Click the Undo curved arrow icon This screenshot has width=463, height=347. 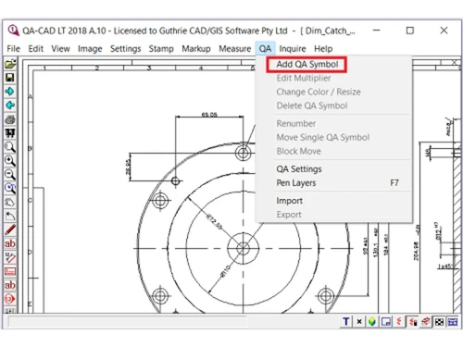click(x=10, y=217)
